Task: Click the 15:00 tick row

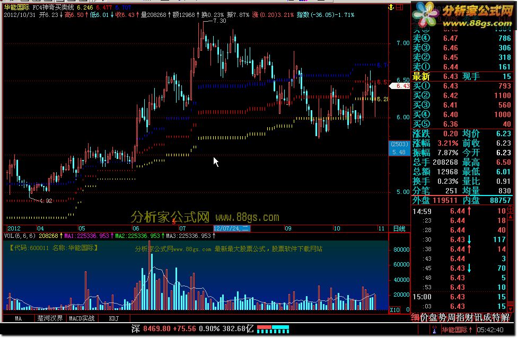Action: pyautogui.click(x=459, y=297)
